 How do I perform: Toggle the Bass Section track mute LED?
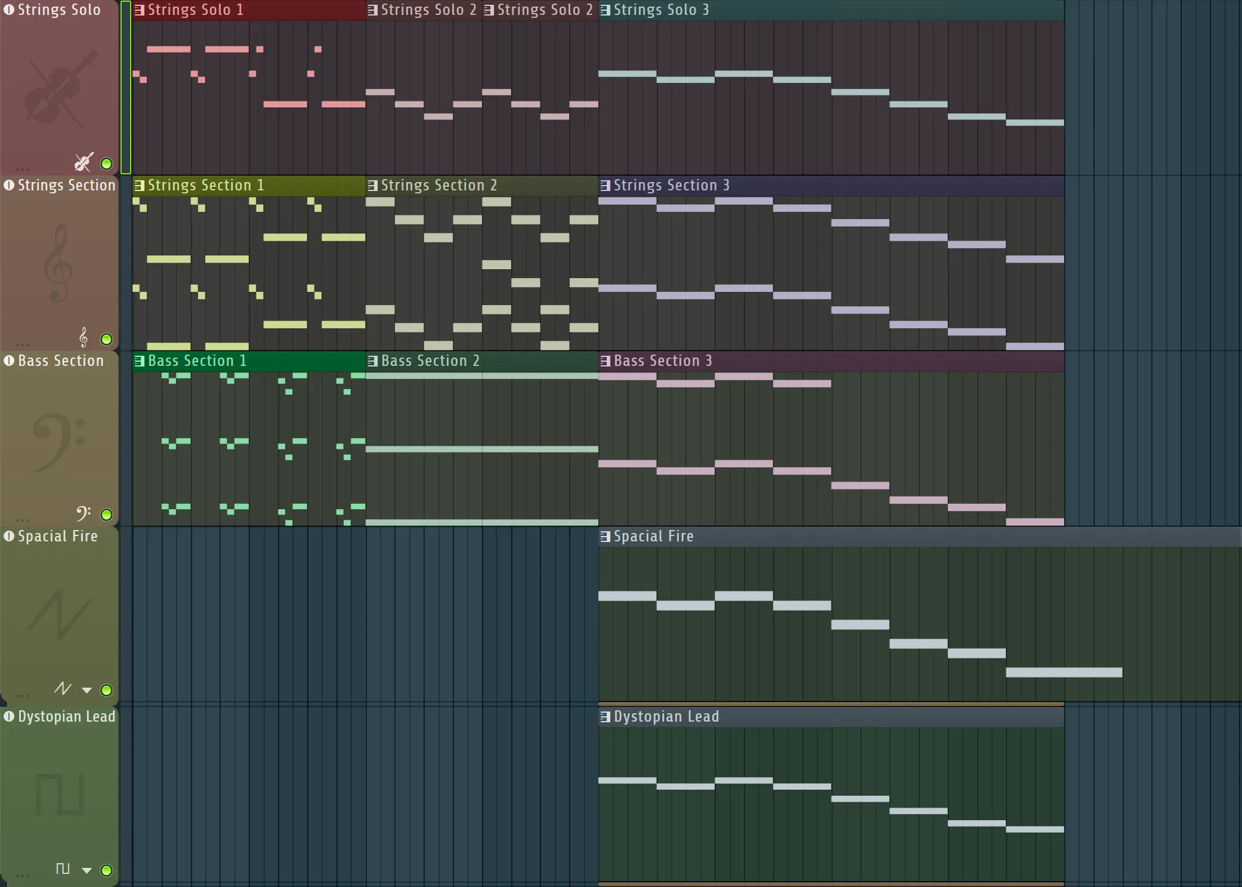106,515
